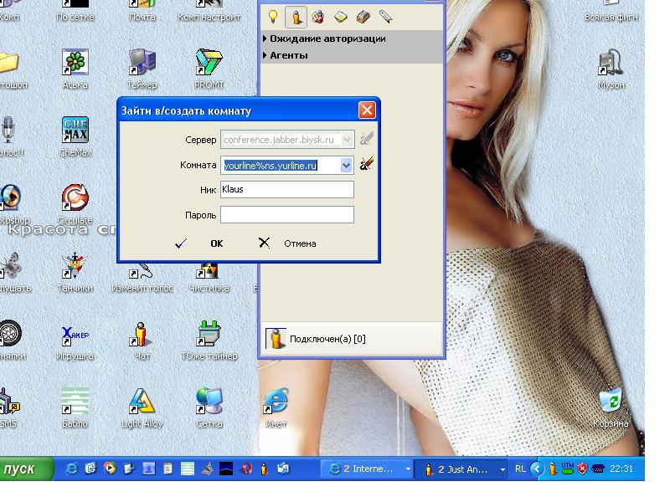The width and height of the screenshot is (670, 502).
Task: Click the bookmark icon beside the Комната field
Action: [x=366, y=165]
